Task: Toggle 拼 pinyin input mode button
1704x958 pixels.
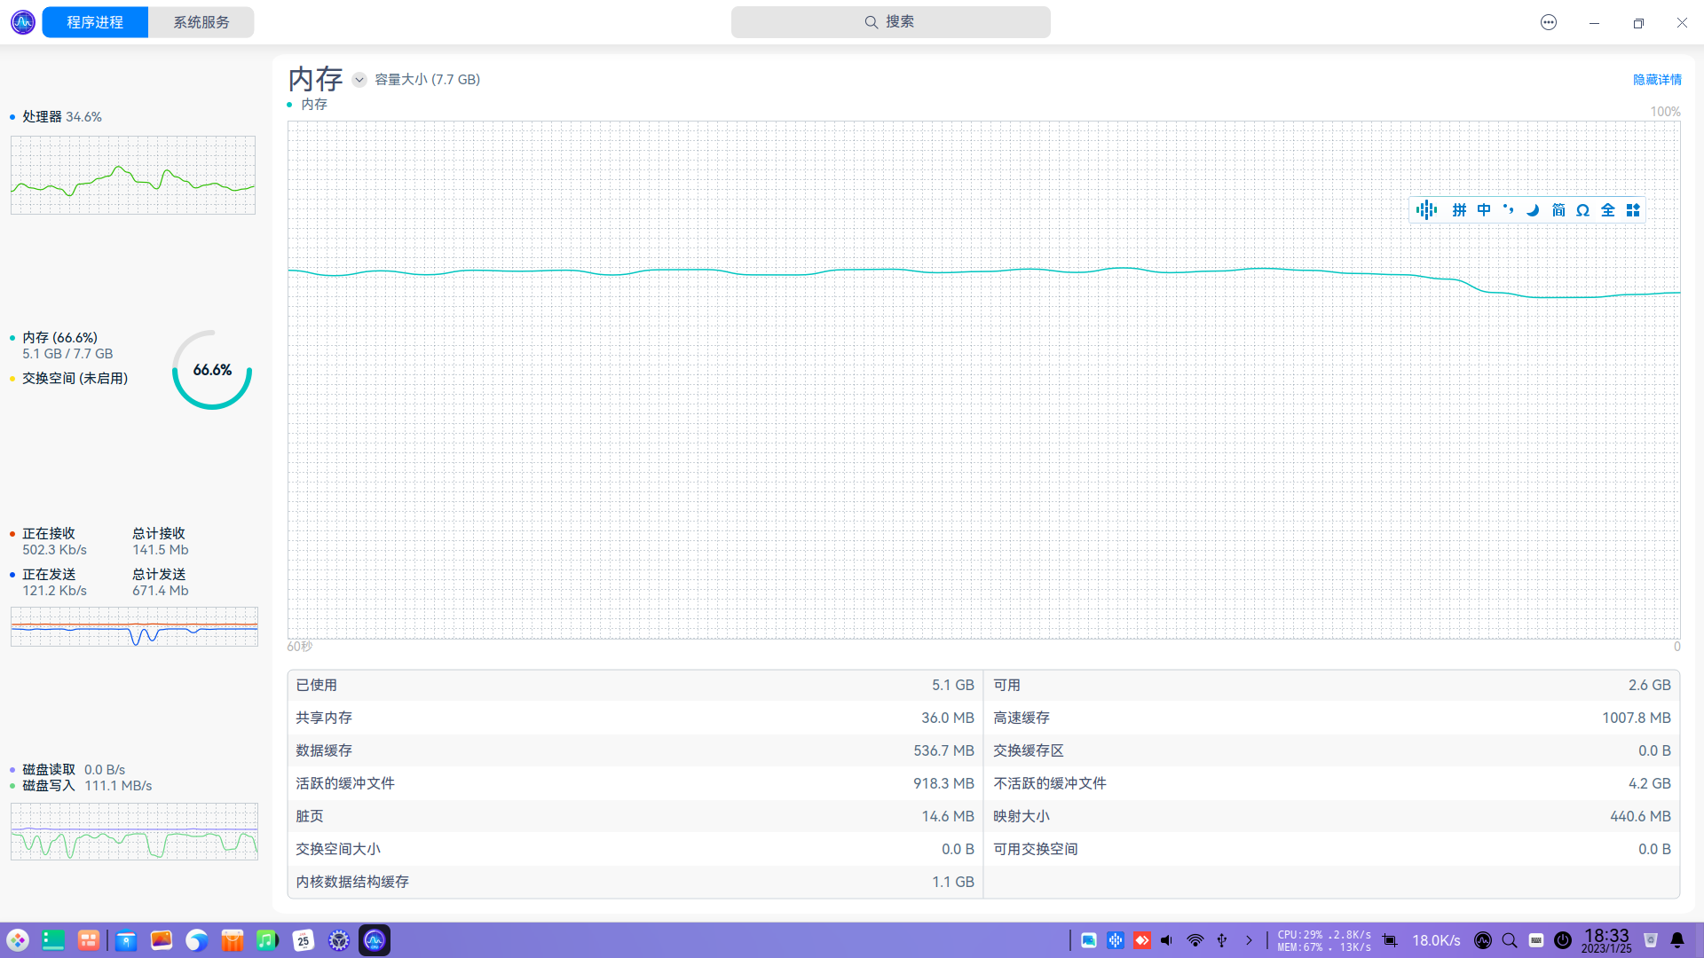Action: (1459, 210)
